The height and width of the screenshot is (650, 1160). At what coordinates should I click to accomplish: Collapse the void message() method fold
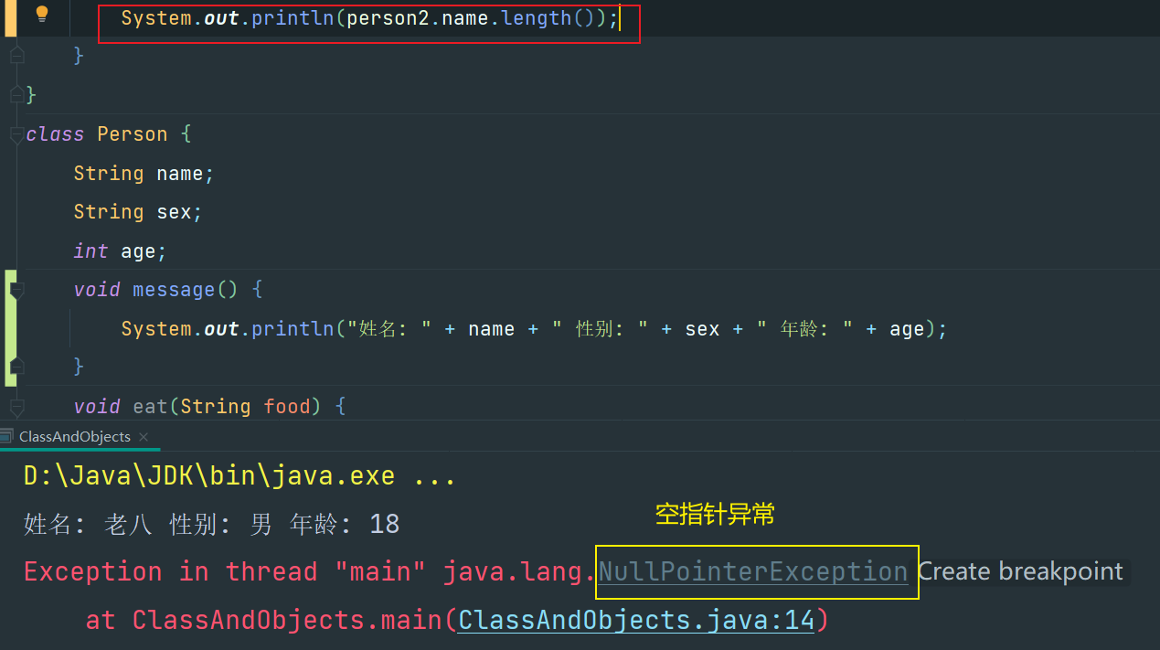tap(16, 290)
